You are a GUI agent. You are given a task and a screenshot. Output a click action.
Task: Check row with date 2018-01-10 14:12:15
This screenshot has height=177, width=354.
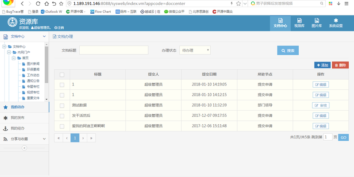pyautogui.click(x=62, y=95)
